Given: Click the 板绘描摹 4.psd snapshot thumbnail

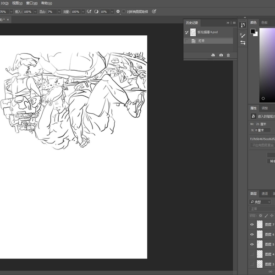Looking at the screenshot, I should click(193, 32).
